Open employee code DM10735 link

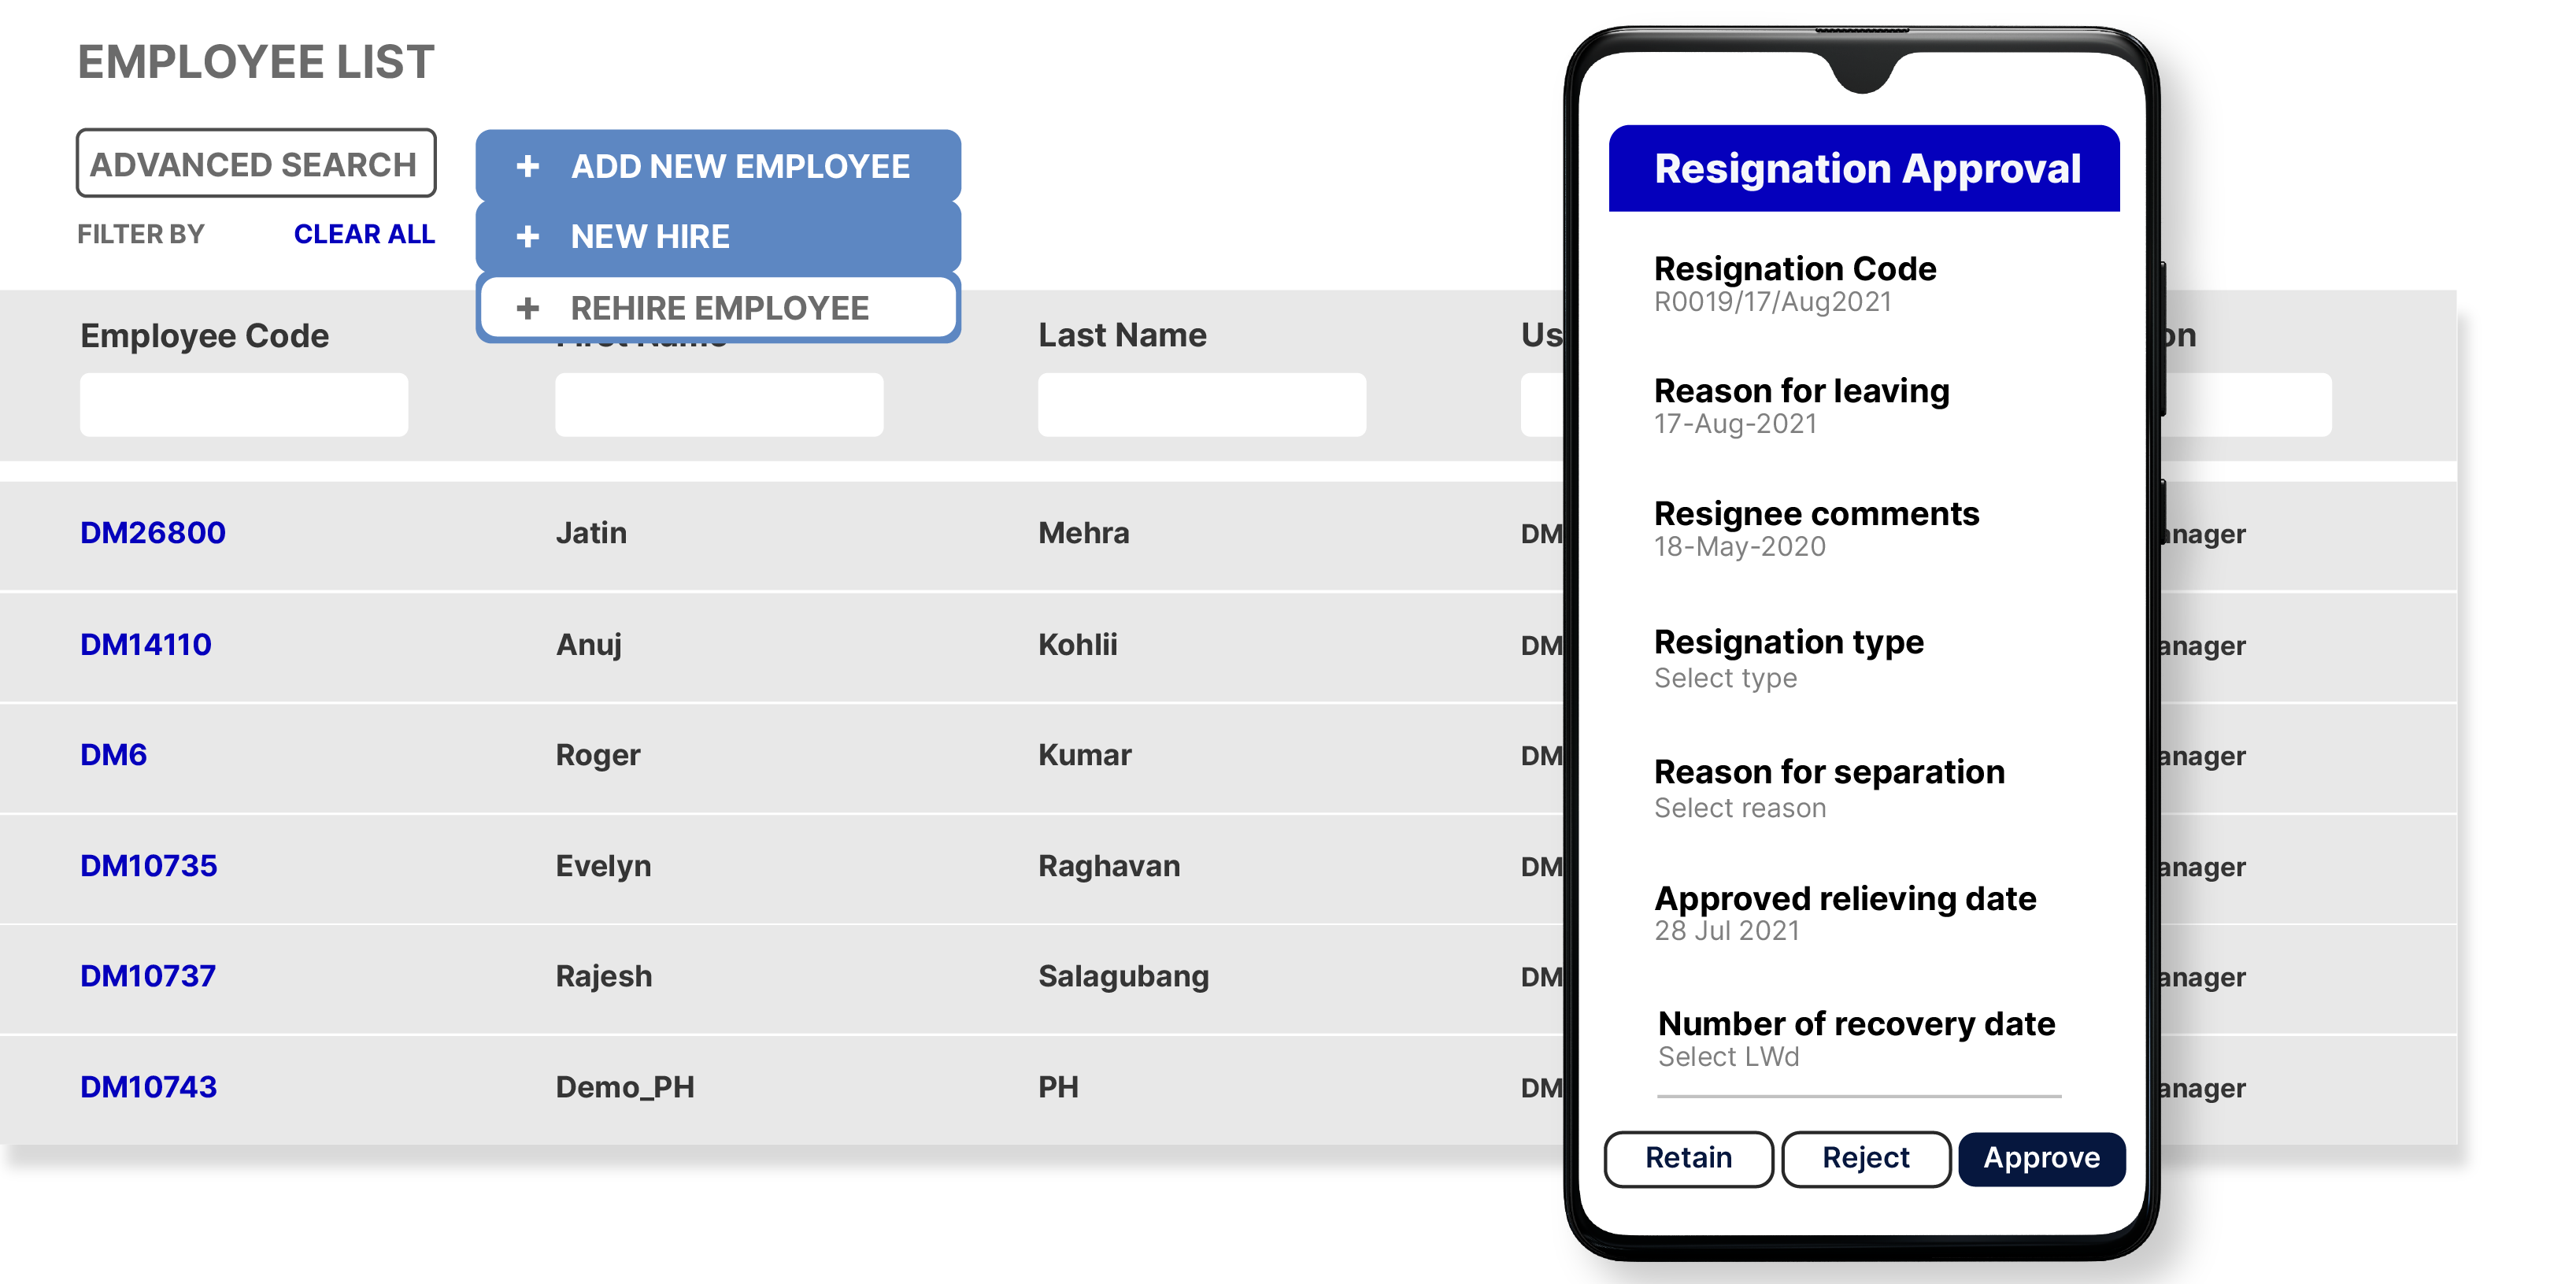[x=149, y=866]
